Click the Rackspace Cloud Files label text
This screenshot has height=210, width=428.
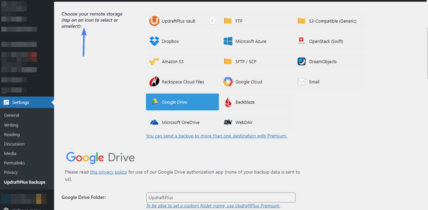[183, 82]
